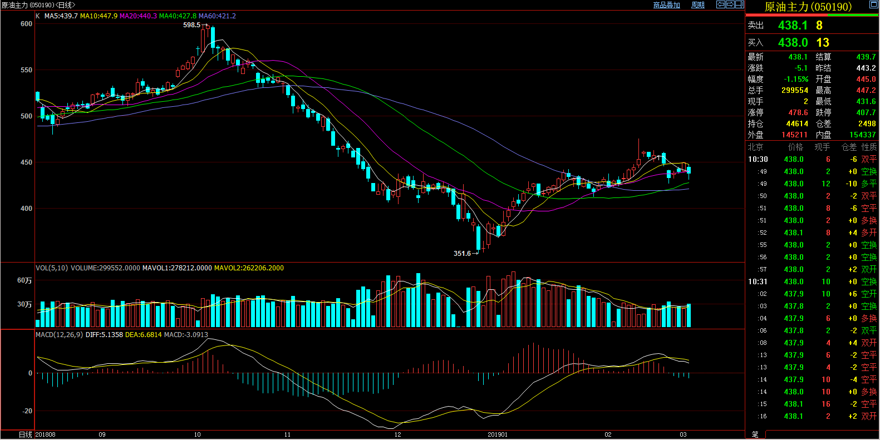Screen dimensions: 880x440
Task: Open the 周期 period link
Action: (698, 5)
